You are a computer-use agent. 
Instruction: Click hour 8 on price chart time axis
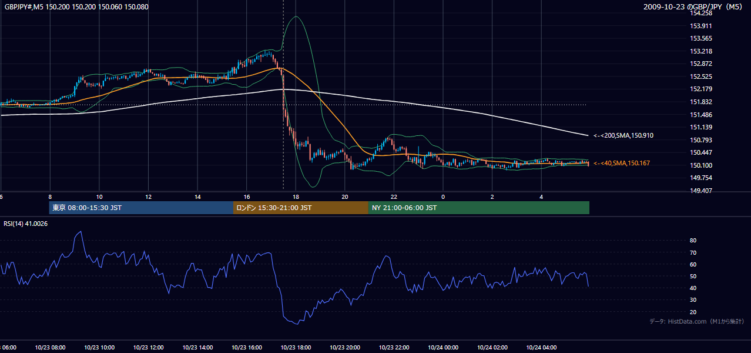(x=50, y=197)
